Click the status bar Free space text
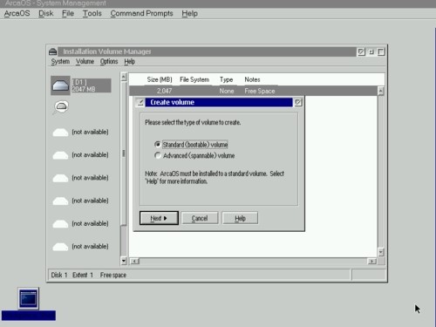This screenshot has width=436, height=327. (113, 275)
